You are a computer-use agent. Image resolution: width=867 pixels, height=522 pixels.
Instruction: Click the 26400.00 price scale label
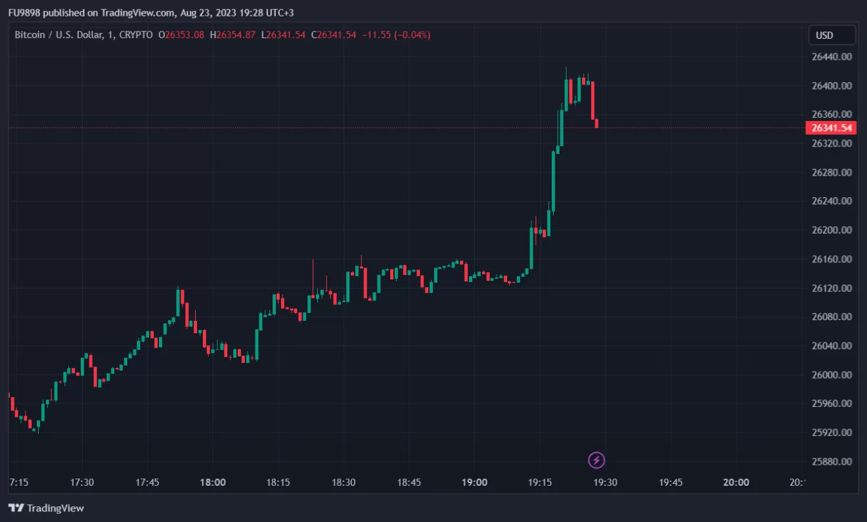pyautogui.click(x=832, y=85)
